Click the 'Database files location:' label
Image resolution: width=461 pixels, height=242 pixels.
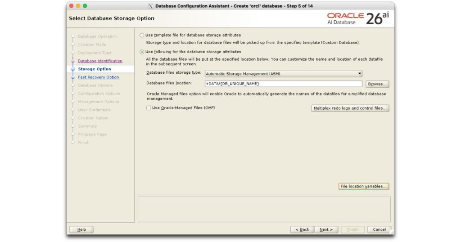point(169,83)
